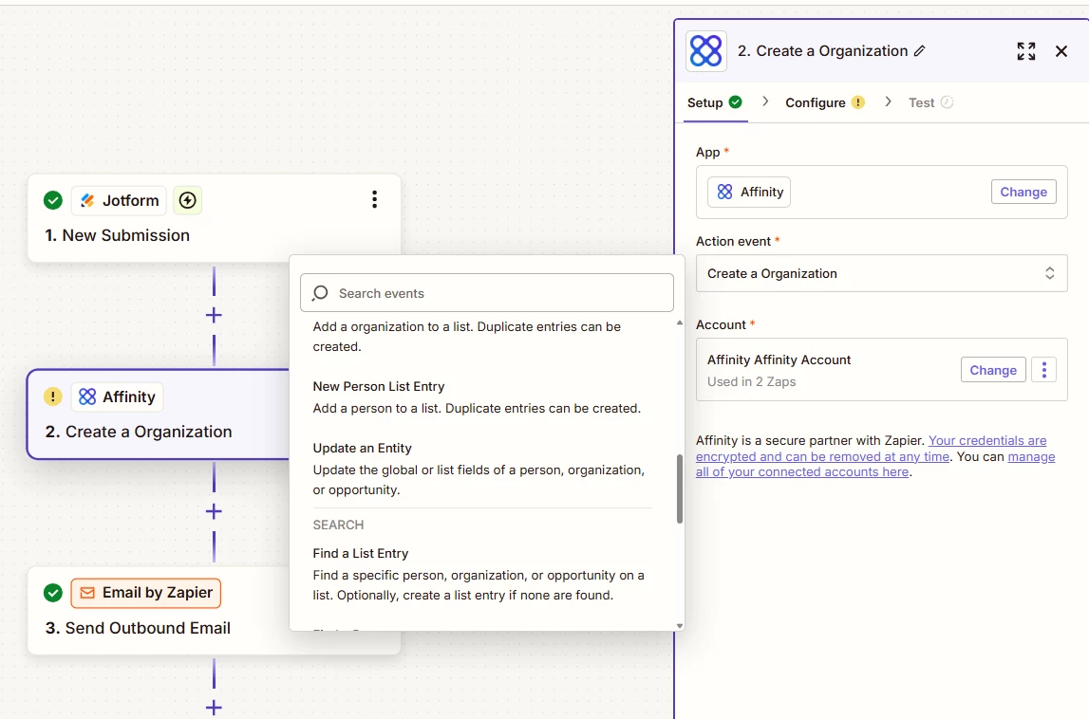Go to the Test tab
This screenshot has width=1089, height=719.
[x=930, y=102]
